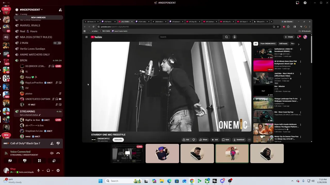Open the YouTube account avatar menu

tap(305, 37)
